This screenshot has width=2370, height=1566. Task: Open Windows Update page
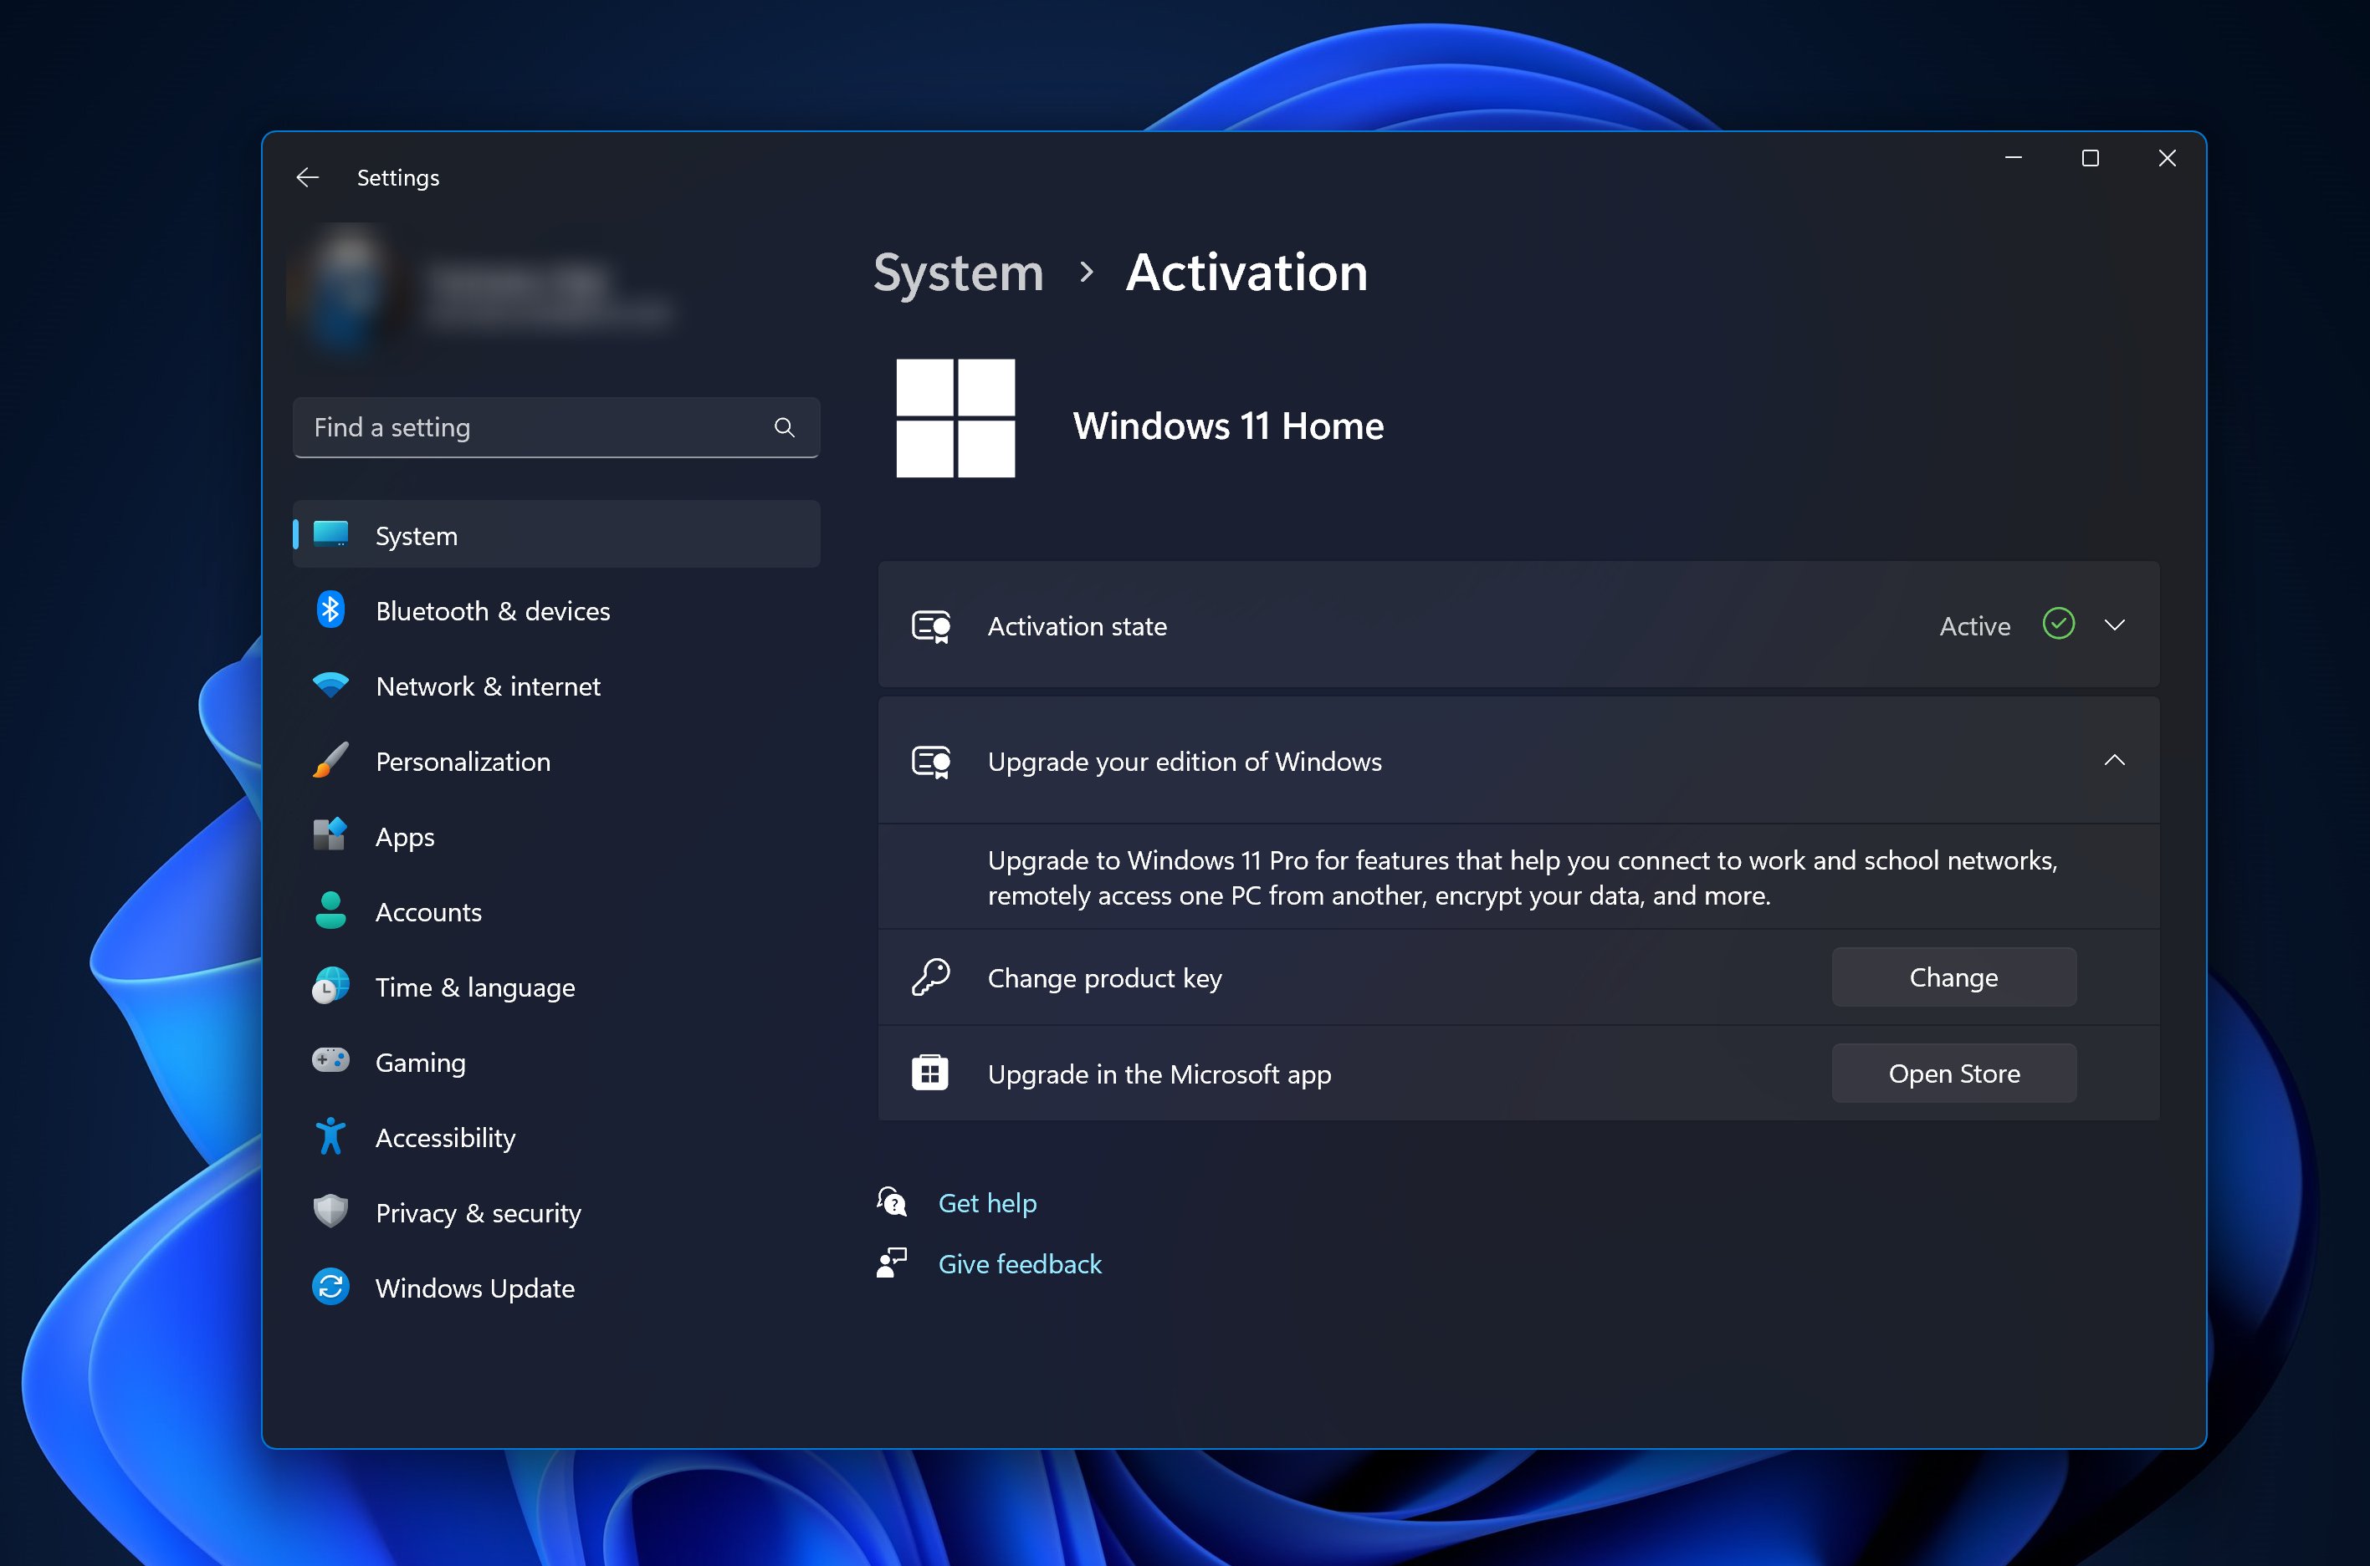click(556, 1288)
